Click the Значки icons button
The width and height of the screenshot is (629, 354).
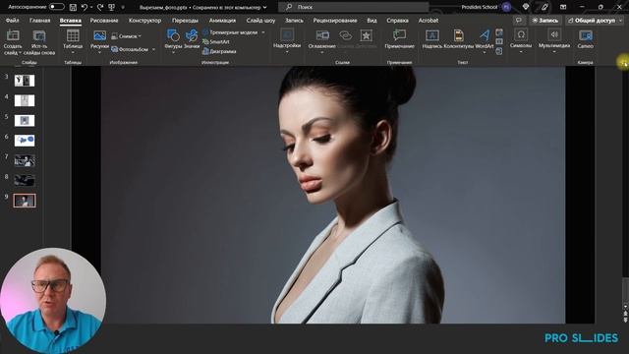[x=192, y=39]
